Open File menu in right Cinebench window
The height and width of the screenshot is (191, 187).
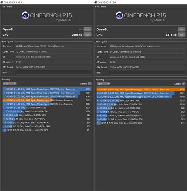97,6
